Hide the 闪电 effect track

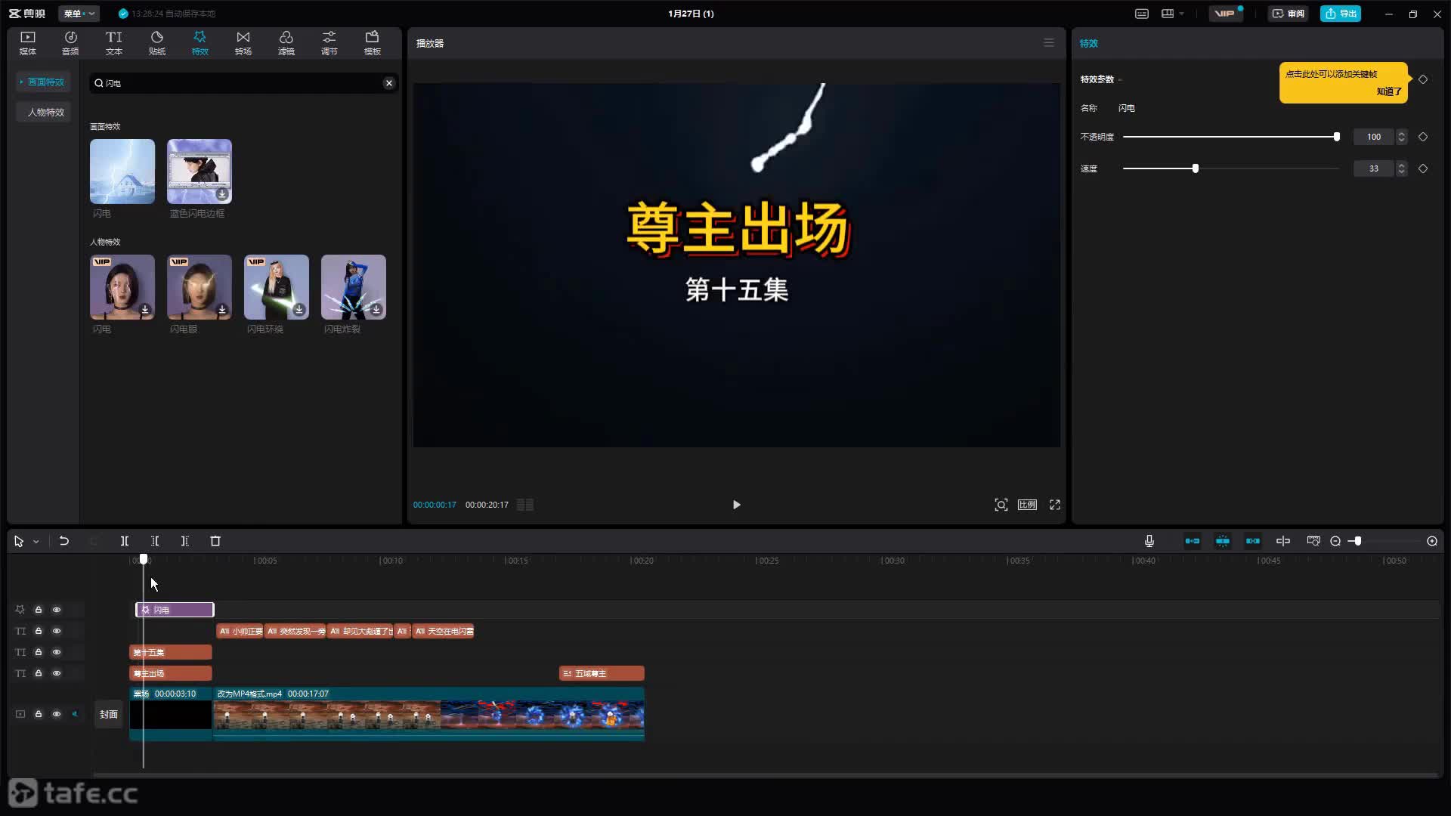coord(57,610)
